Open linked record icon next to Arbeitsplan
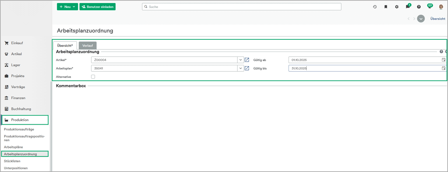The width and height of the screenshot is (448, 172). coord(247,68)
